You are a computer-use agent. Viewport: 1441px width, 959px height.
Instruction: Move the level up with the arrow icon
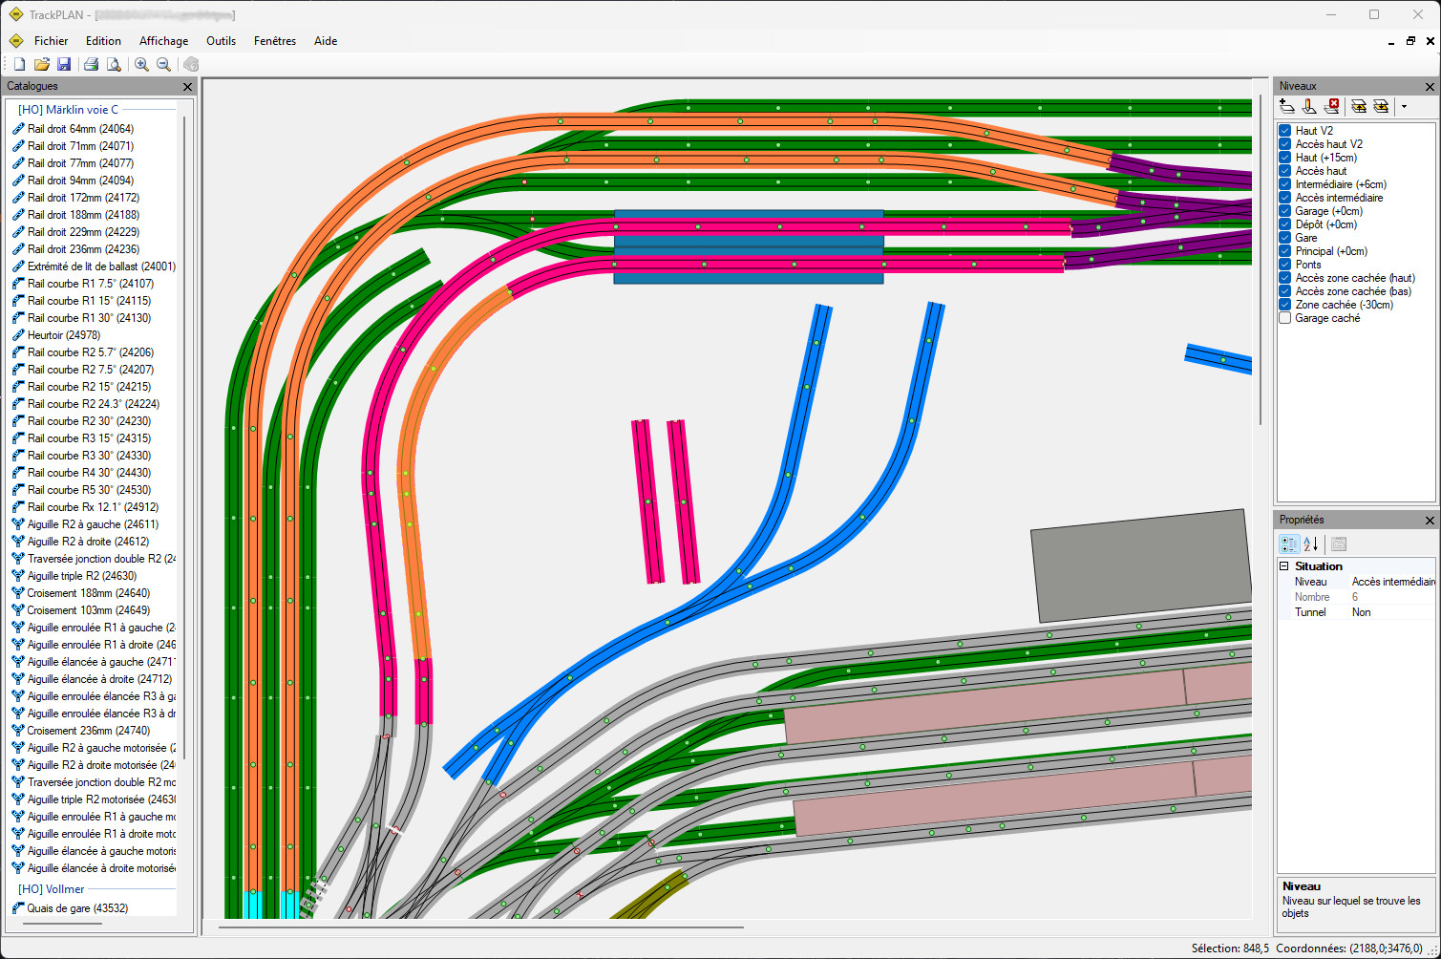[1357, 107]
